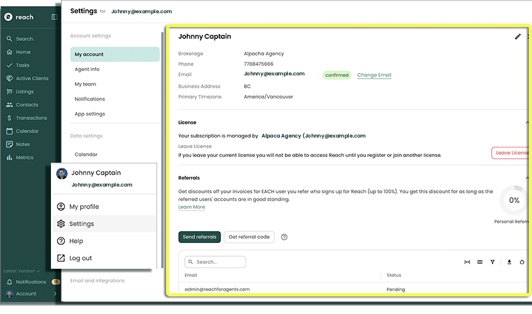Collapse the Referrals section chevron
The width and height of the screenshot is (532, 314).
coord(527,178)
